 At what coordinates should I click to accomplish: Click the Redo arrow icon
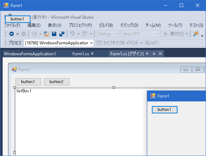(85, 34)
